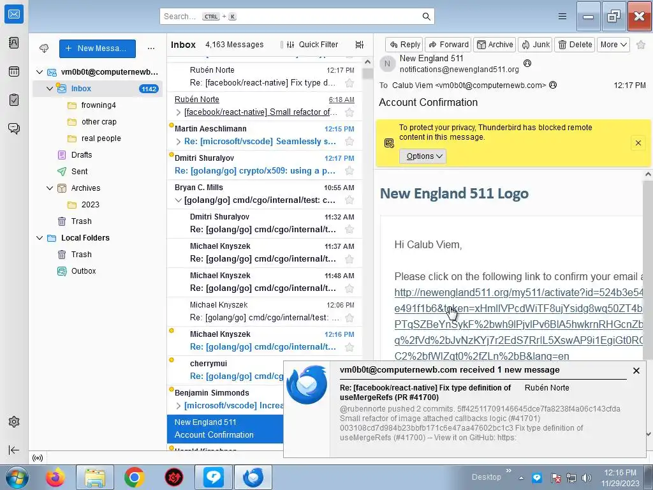The image size is (653, 490).
Task: Dismiss the remote content notification bar
Action: (x=638, y=143)
